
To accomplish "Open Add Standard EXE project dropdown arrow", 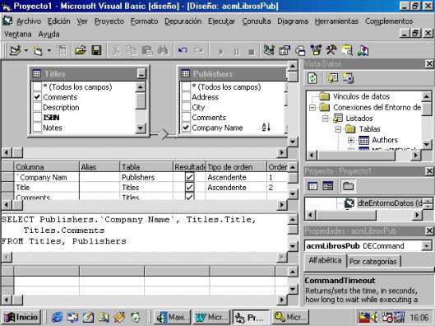I will click(26, 50).
